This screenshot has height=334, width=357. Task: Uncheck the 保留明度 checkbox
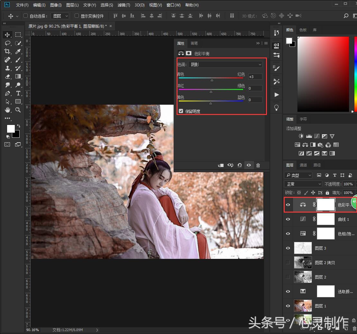[x=181, y=111]
